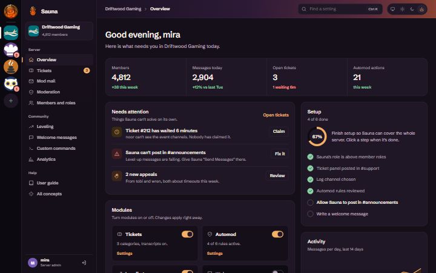Click the Driftwood Gaming breadcrumb
Screen dimensions: 436x273
point(123,9)
